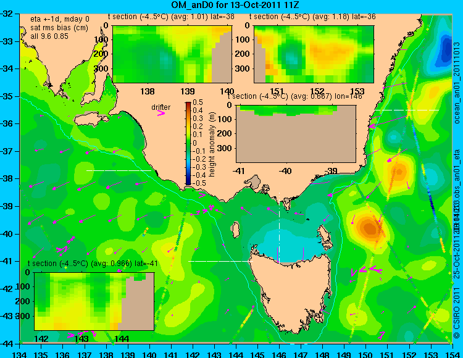Click the plot title OM_anD0 for 13-Oct-2011 11Z
Viewport: 463px width, 358px height.
click(x=235, y=5)
